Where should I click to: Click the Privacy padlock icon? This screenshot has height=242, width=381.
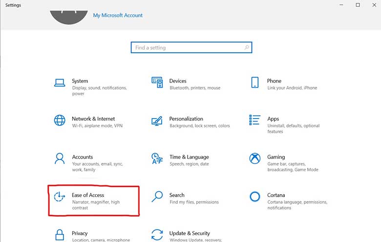point(60,235)
